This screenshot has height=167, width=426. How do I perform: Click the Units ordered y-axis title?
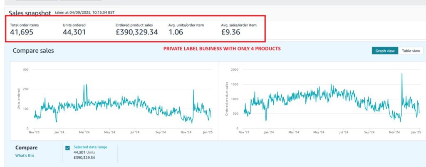[x=19, y=102]
